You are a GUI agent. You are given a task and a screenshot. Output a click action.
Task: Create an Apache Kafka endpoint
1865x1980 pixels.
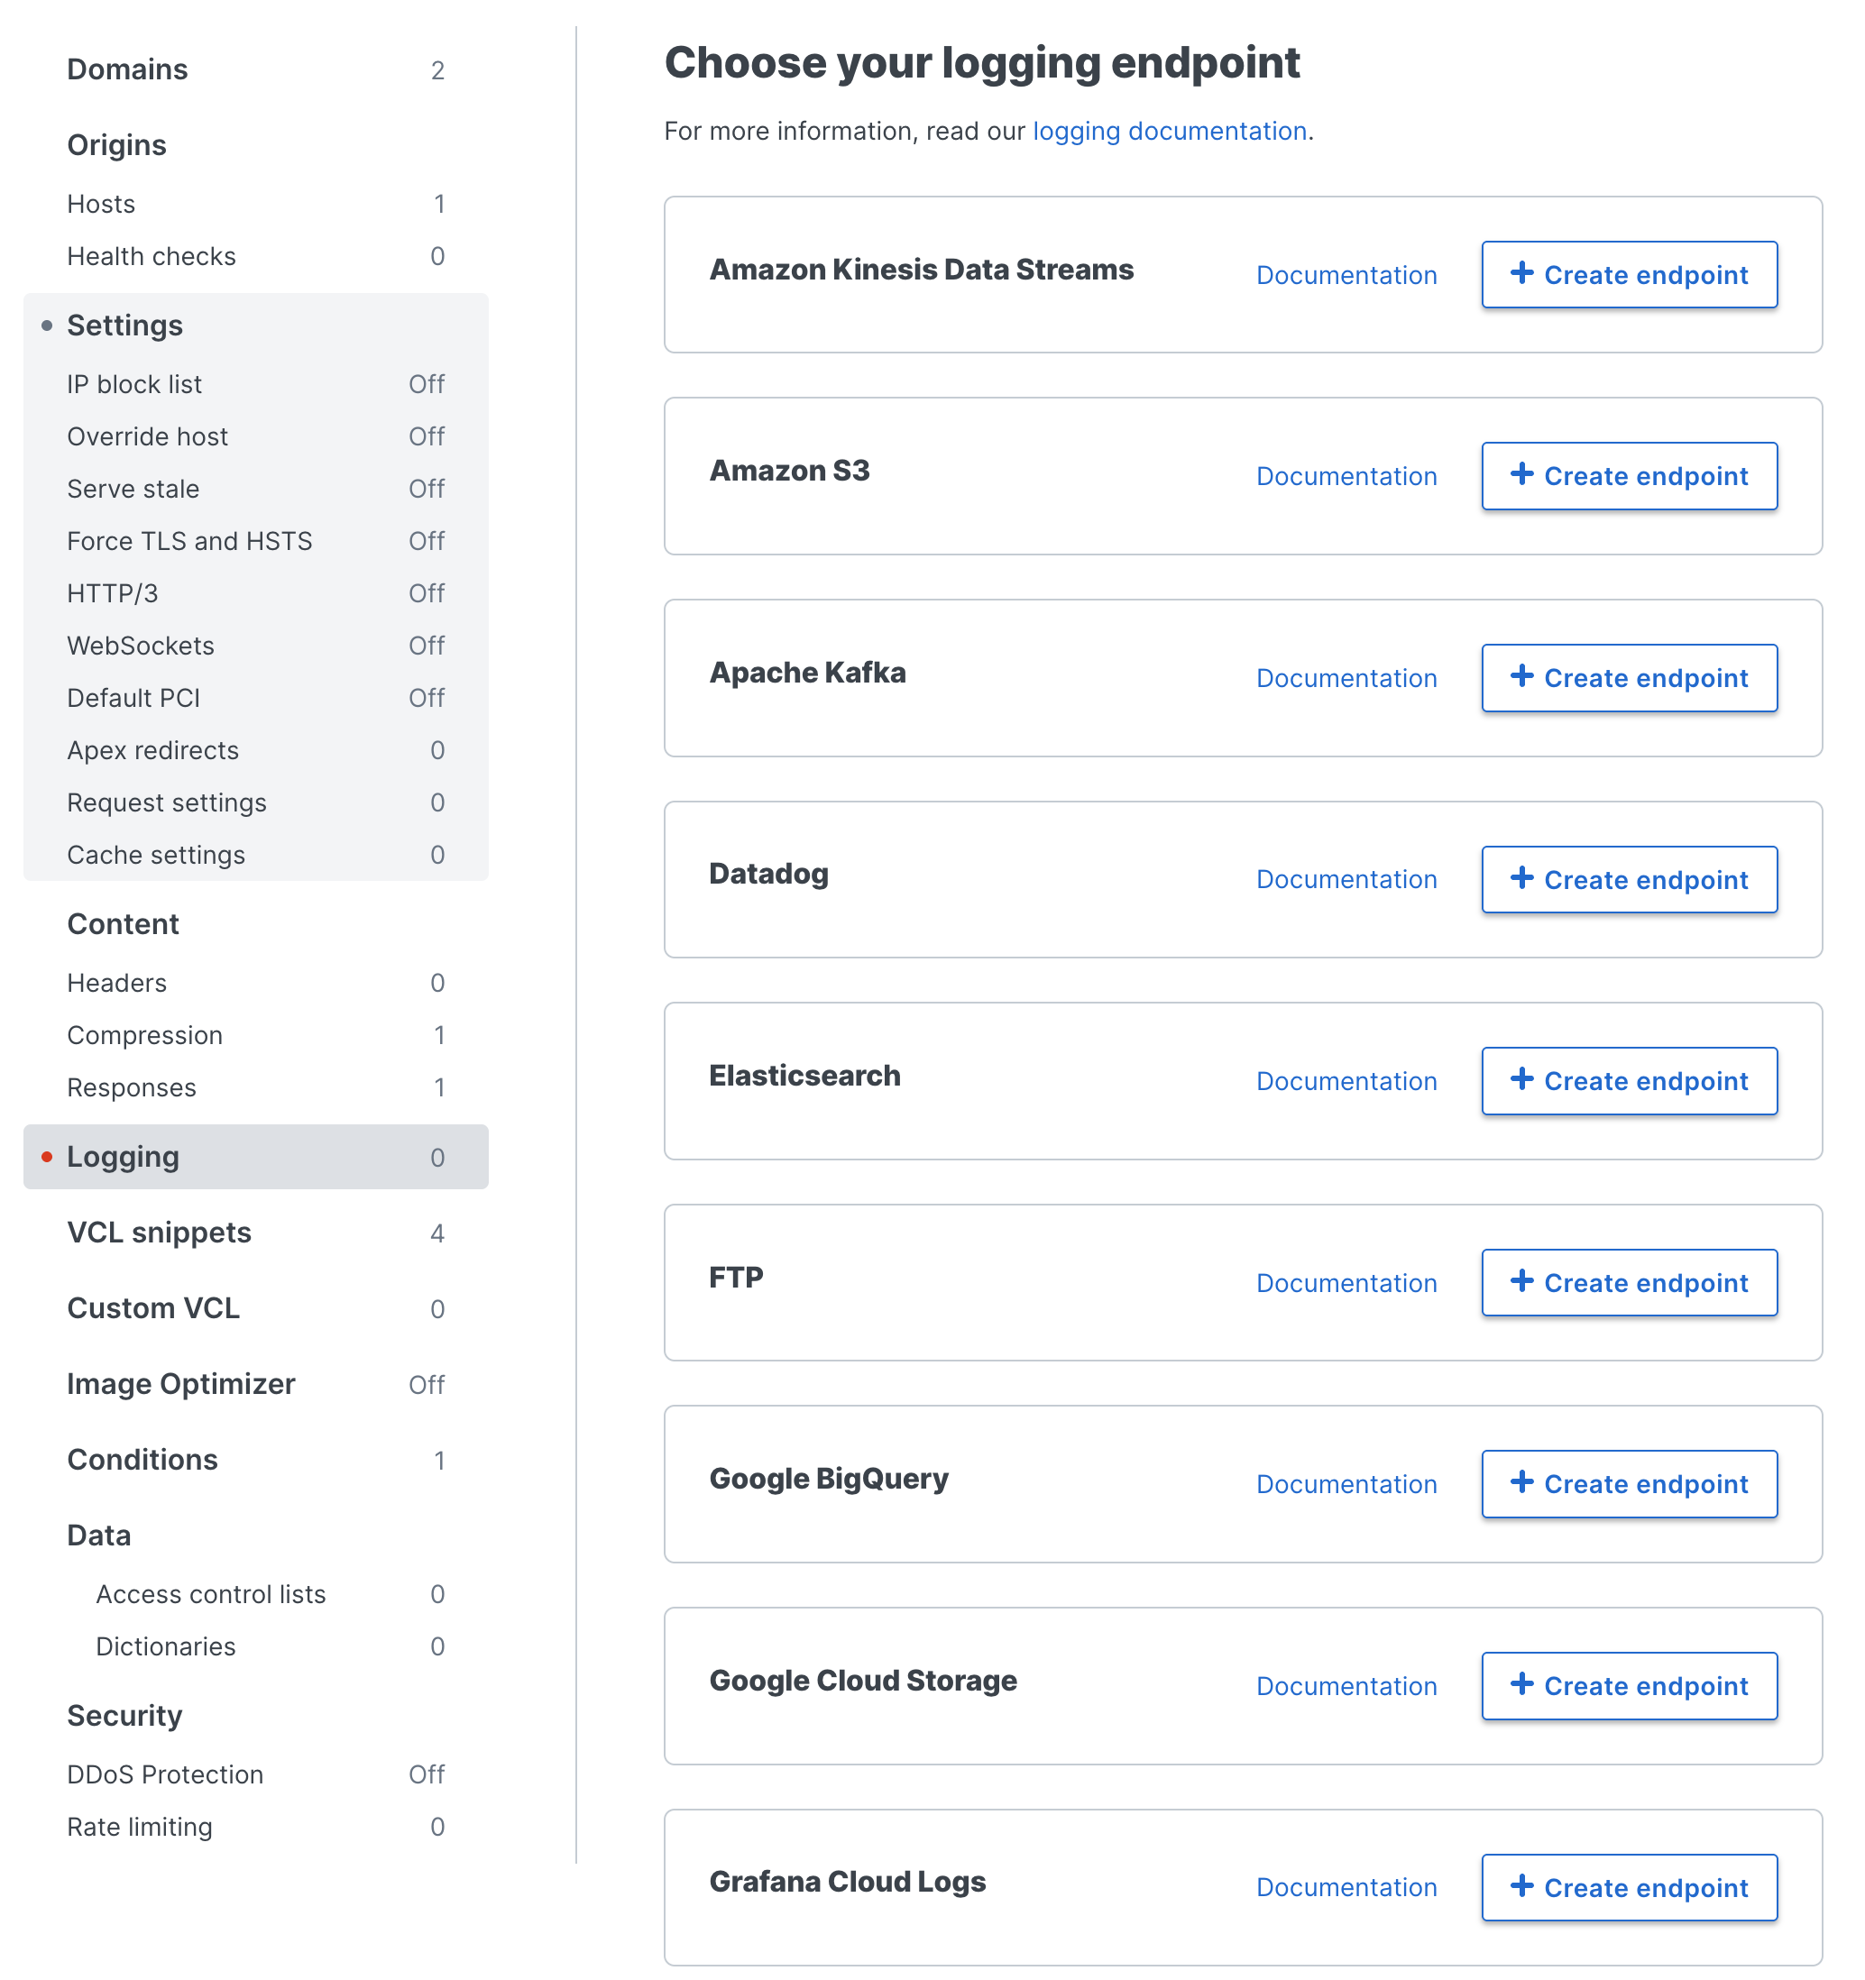(1628, 678)
